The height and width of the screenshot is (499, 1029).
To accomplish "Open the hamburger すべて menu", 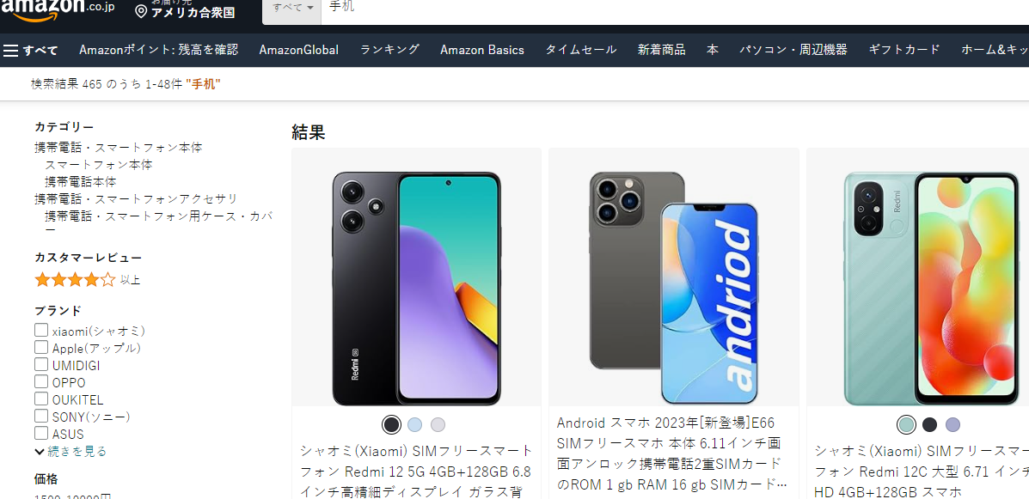I will click(x=30, y=51).
